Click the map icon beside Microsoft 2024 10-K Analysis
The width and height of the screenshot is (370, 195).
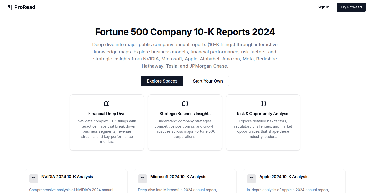coord(143,179)
